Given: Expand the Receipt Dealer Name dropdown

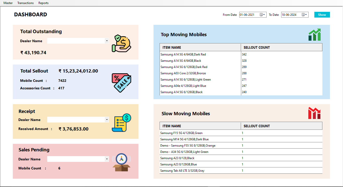Looking at the screenshot, I should tap(107, 120).
